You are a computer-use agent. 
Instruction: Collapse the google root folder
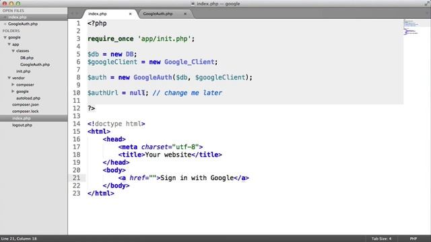point(5,38)
